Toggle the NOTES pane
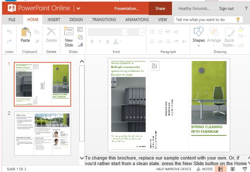The image size is (250, 172). pyautogui.click(x=205, y=169)
